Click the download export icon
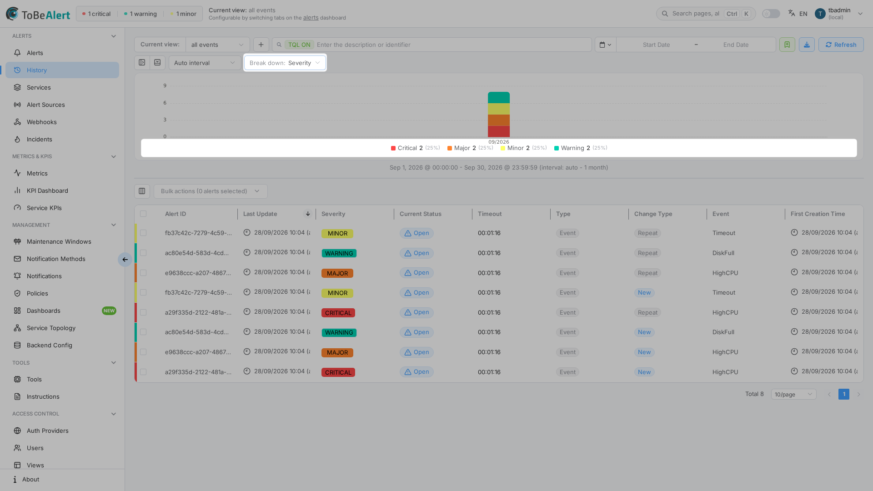 [807, 45]
